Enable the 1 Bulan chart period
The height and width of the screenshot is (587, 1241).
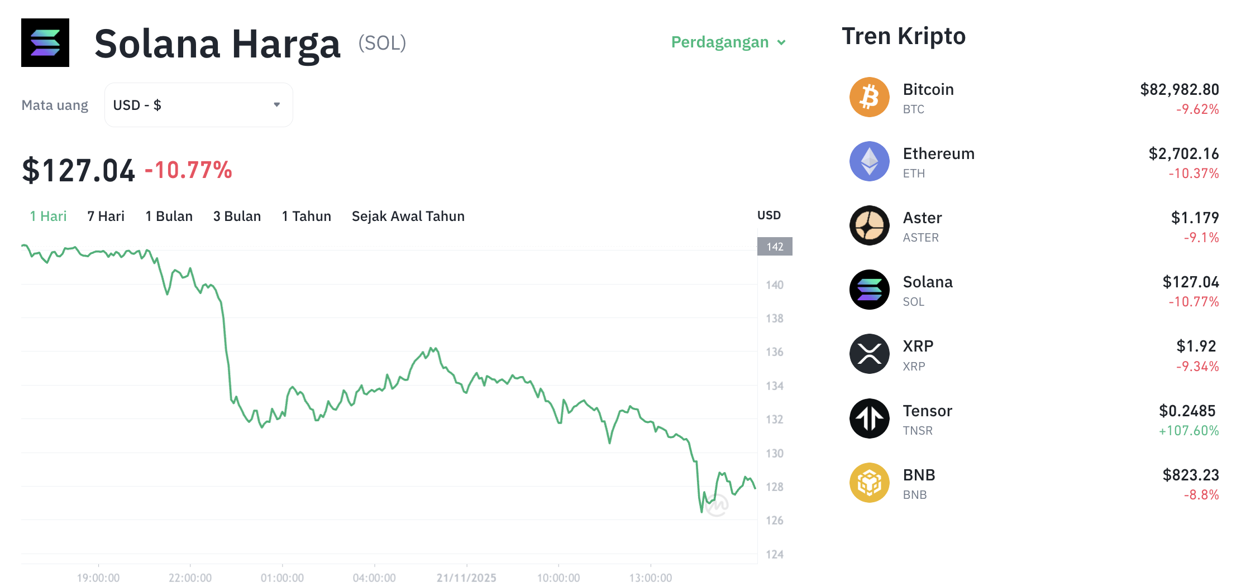click(x=169, y=216)
